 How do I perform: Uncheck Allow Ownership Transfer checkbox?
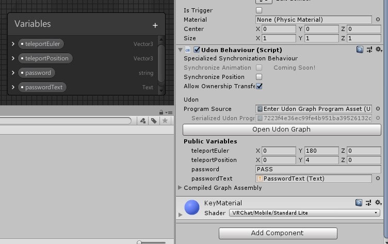coord(259,86)
